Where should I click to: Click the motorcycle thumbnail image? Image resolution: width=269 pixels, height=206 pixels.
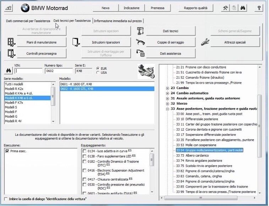tap(146, 71)
